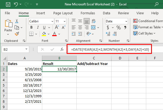Click the Borders icon

(31, 34)
